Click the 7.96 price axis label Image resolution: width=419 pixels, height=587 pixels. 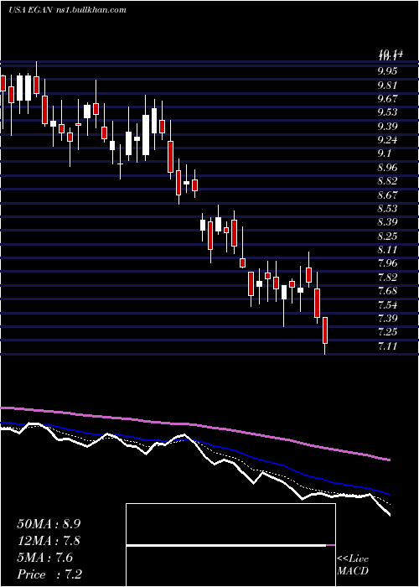(x=387, y=263)
